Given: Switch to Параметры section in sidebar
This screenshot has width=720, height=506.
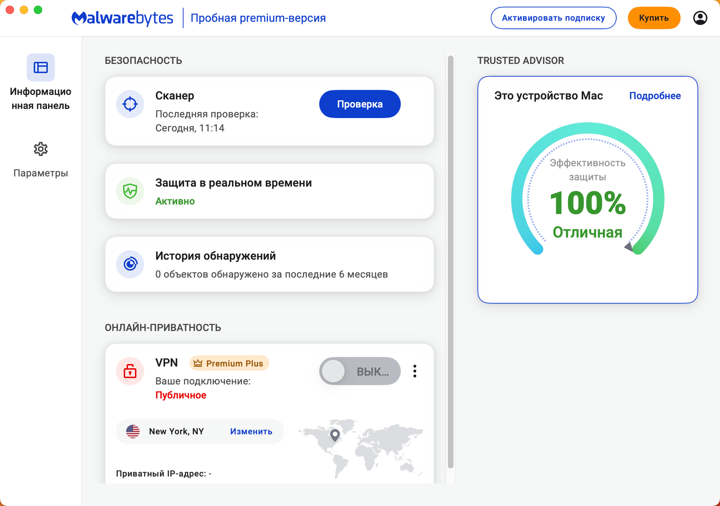Looking at the screenshot, I should point(41,160).
